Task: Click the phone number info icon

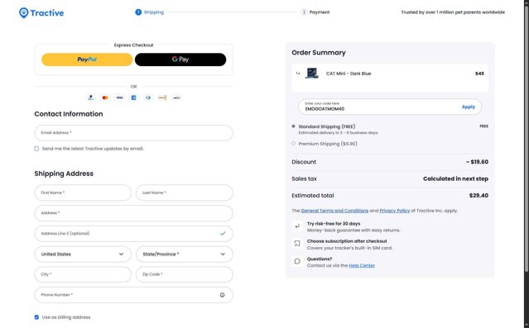Action: click(x=222, y=295)
